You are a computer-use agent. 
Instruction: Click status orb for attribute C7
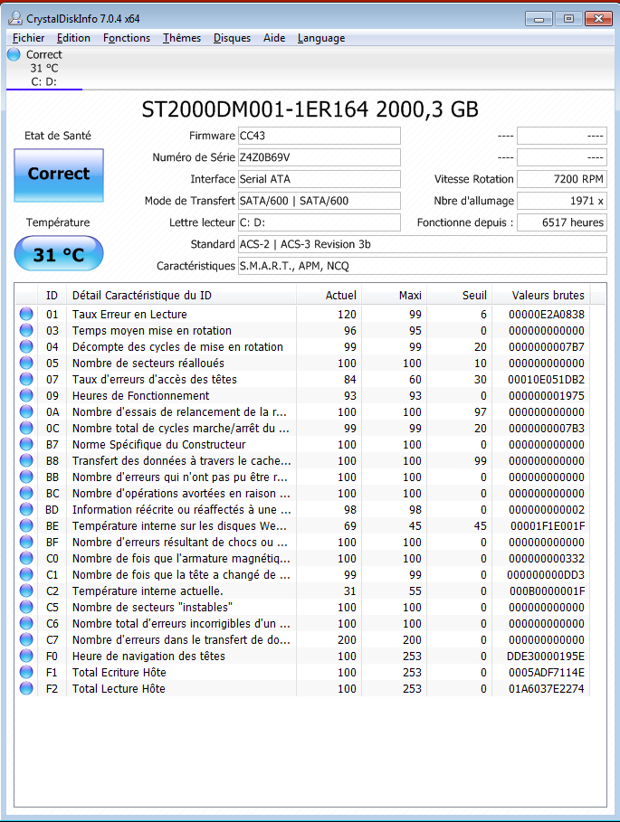tap(26, 639)
